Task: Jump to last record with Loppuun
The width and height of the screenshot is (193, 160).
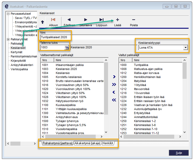Action: coord(102,22)
